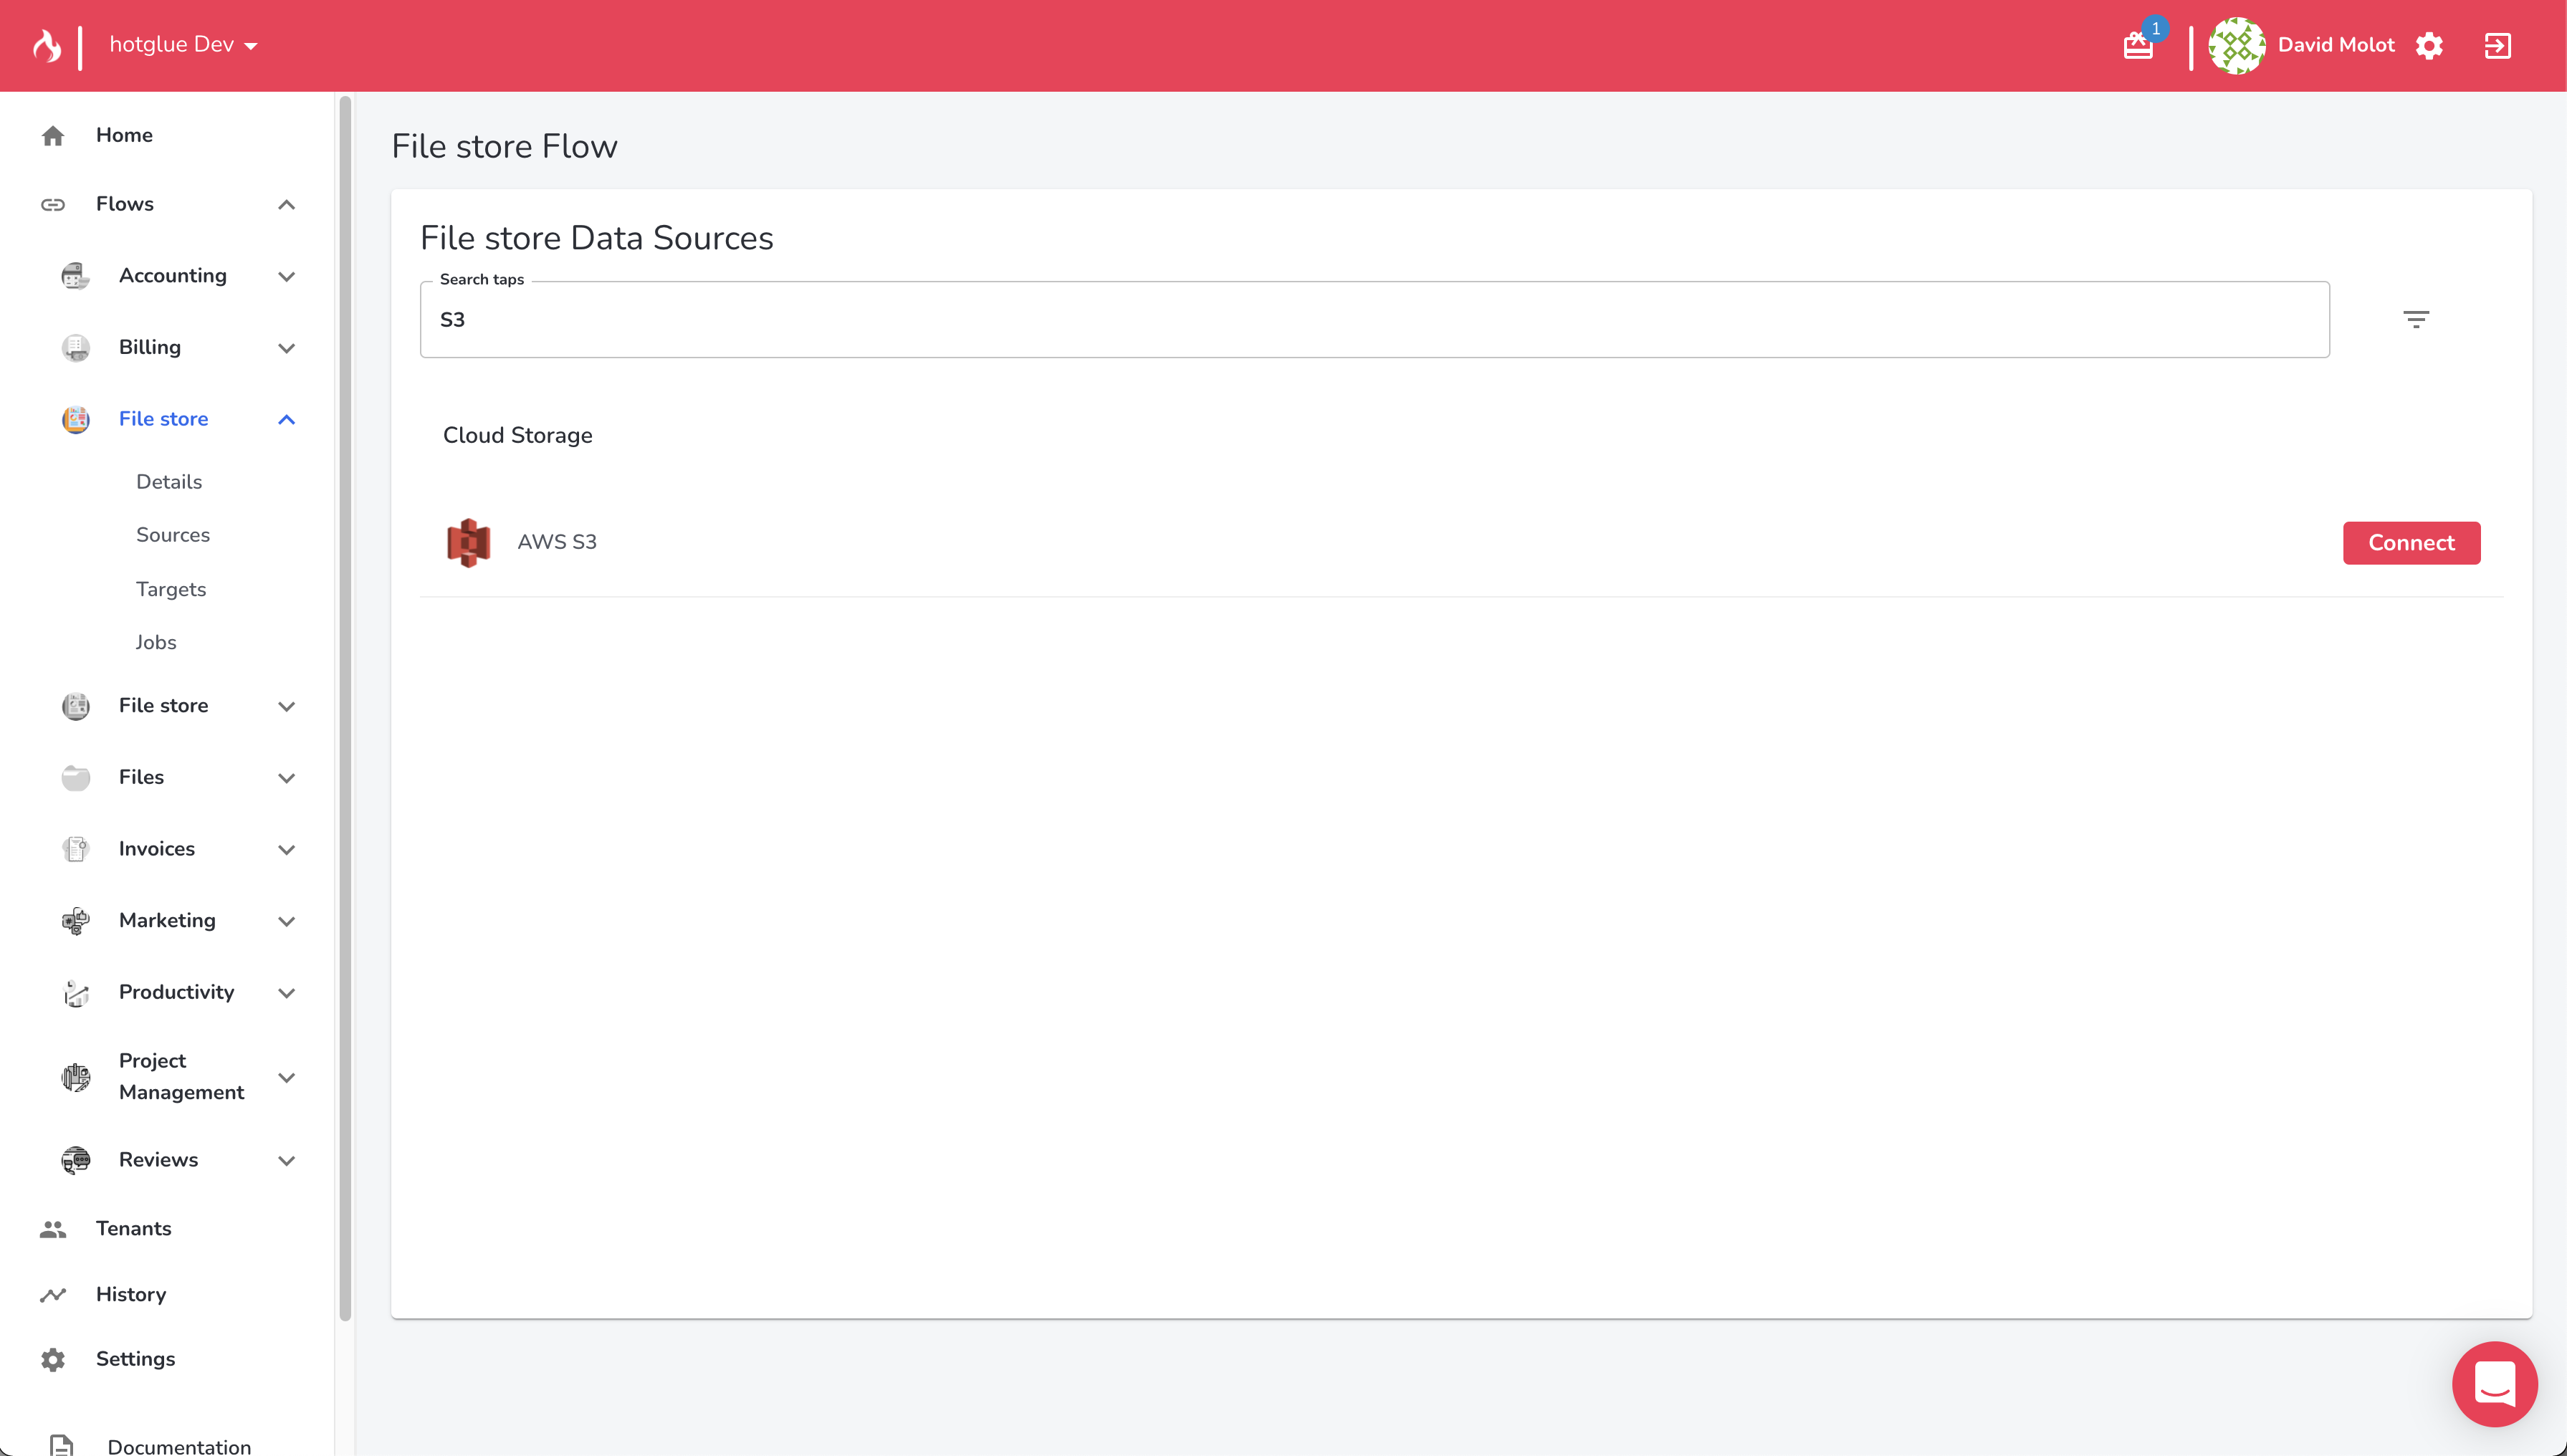Click David Molot's avatar image

(x=2236, y=46)
